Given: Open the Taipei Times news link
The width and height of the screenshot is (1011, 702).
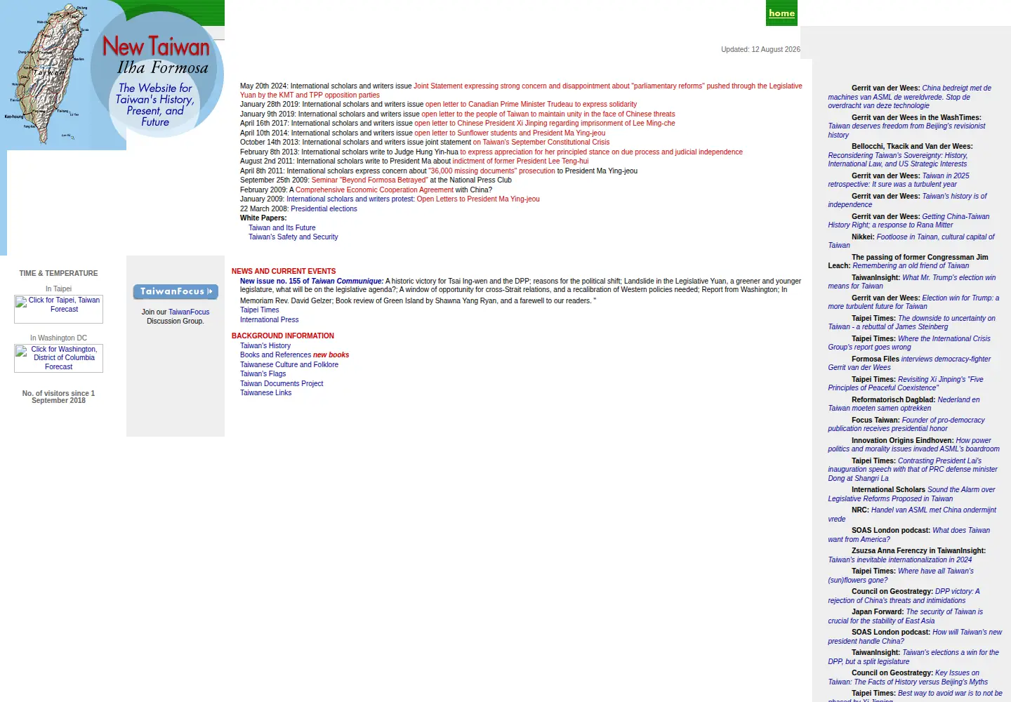Looking at the screenshot, I should tap(259, 310).
